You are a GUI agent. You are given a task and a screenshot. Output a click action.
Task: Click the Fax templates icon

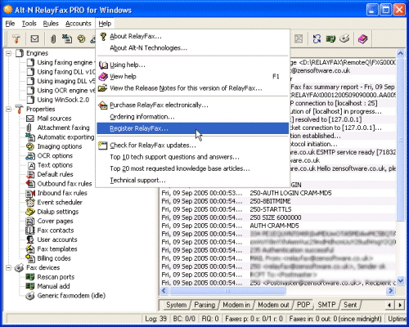click(30, 249)
